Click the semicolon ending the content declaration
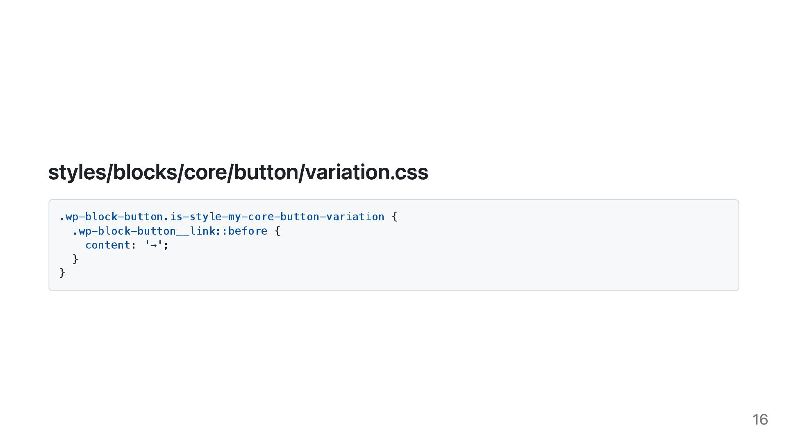This screenshot has width=787, height=443. point(166,245)
